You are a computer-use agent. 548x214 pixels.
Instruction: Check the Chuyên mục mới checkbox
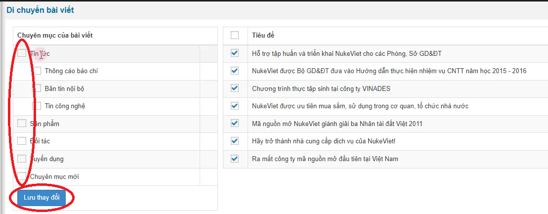pos(22,176)
